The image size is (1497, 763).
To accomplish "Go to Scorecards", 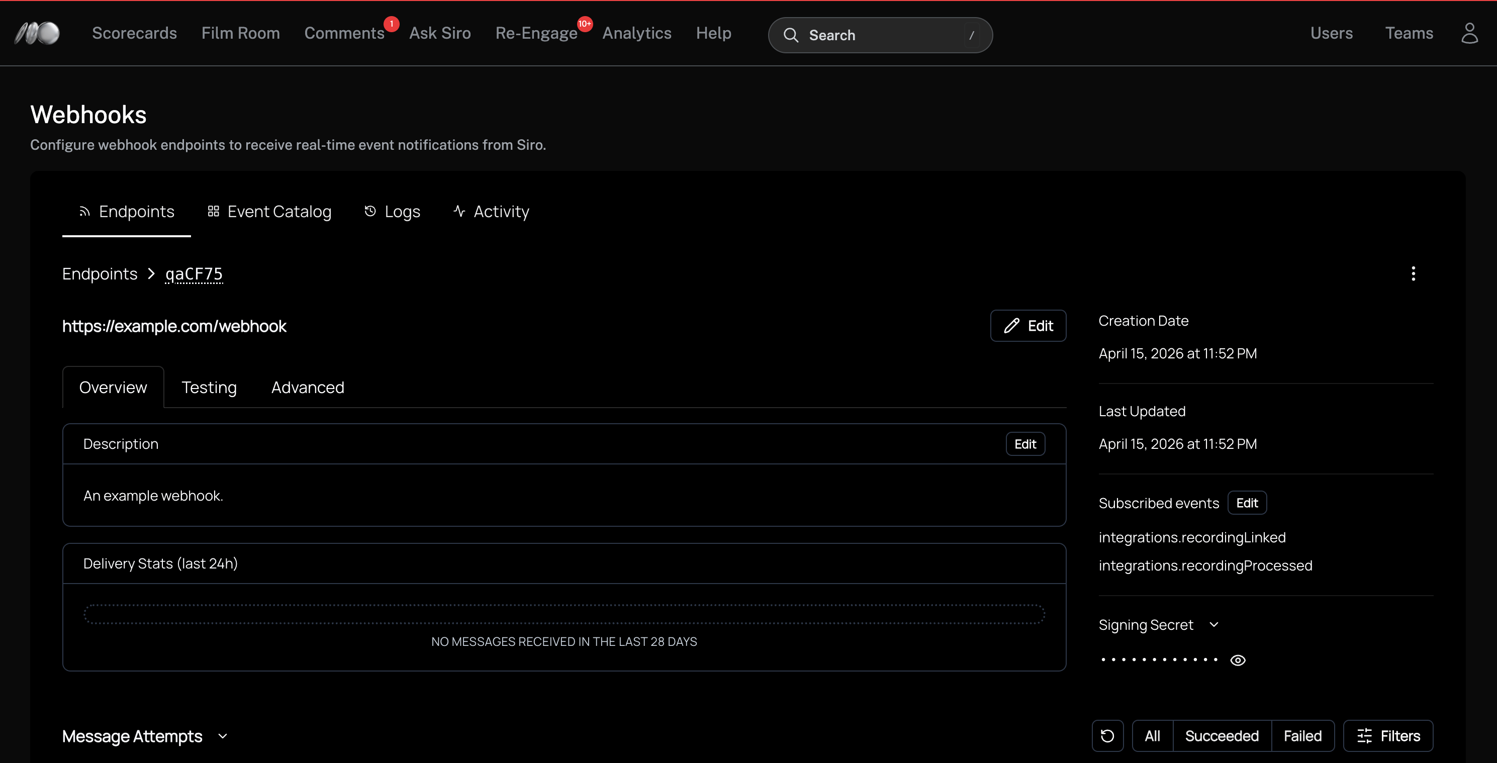I will click(x=134, y=33).
